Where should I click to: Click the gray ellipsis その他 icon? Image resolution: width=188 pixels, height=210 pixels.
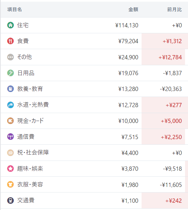[11, 57]
